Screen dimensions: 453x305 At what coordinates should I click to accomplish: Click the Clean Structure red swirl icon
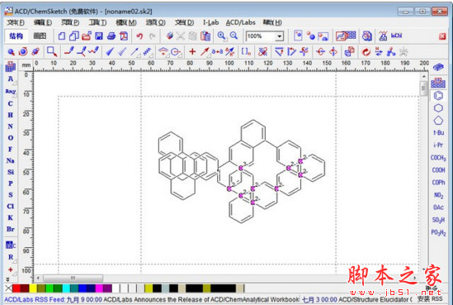(x=366, y=52)
